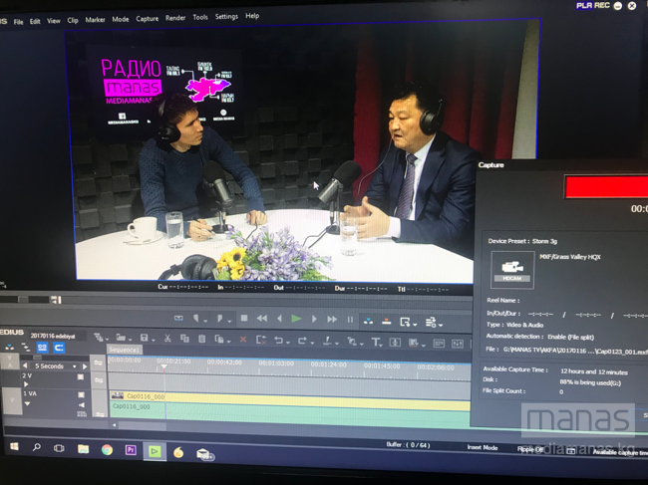
Task: Click the Undo arrow icon
Action: 278,341
